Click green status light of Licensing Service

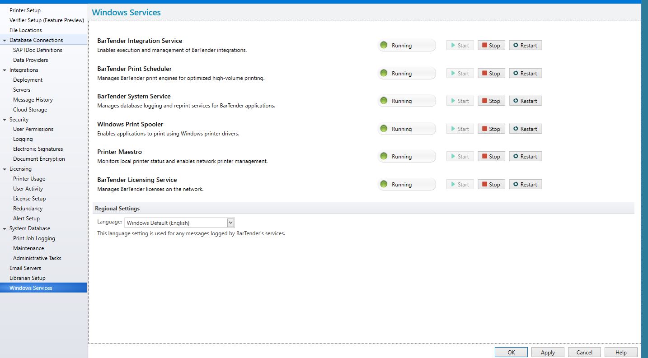(384, 184)
